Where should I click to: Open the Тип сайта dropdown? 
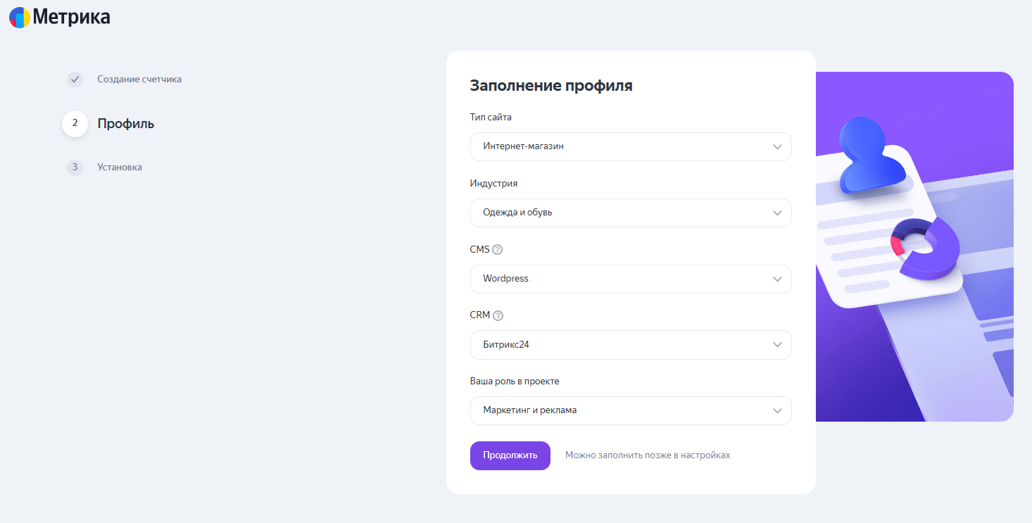[x=630, y=146]
